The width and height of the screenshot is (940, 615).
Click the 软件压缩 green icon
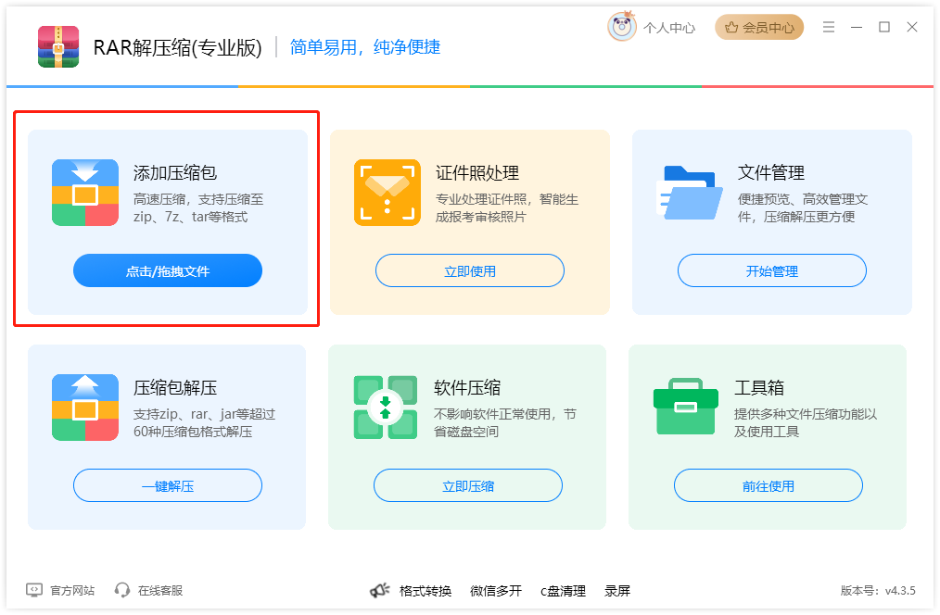tap(386, 408)
